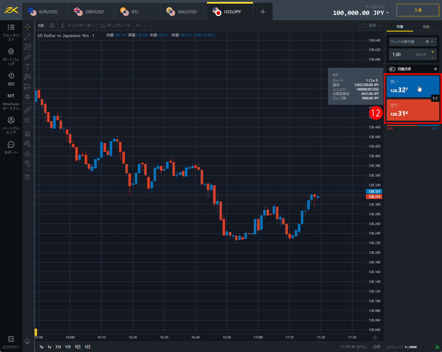This screenshot has width=442, height=352.
Task: Select the text drawing tool
Action: pos(27,67)
